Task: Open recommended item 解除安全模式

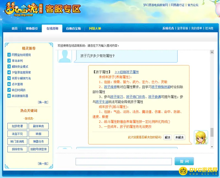Action: click(20, 66)
